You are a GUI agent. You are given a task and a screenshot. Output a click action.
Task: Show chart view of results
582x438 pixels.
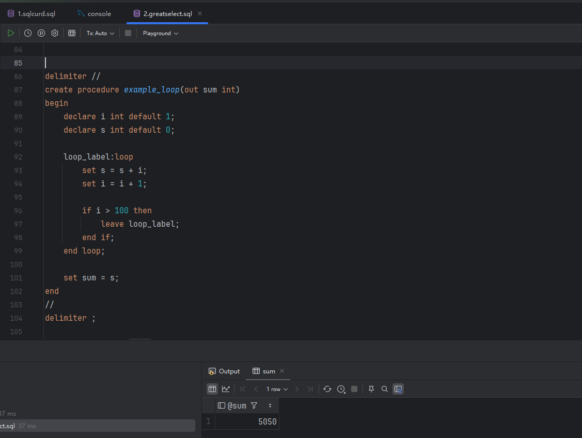(x=226, y=389)
